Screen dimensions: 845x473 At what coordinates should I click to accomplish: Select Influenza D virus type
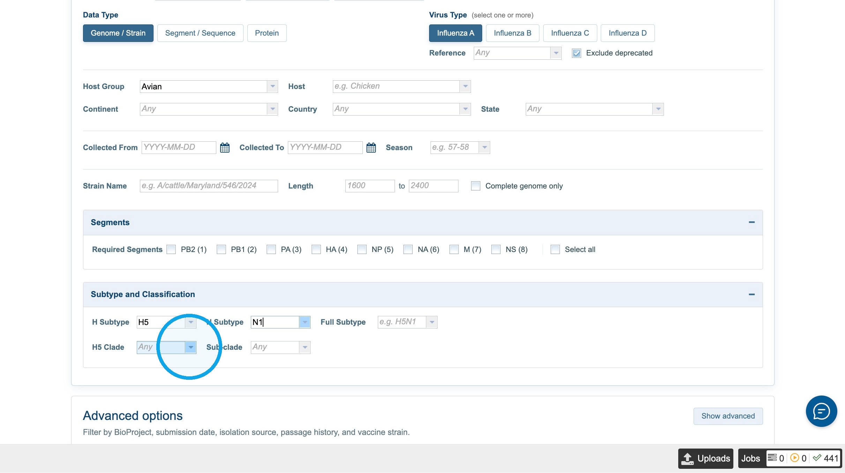click(627, 33)
